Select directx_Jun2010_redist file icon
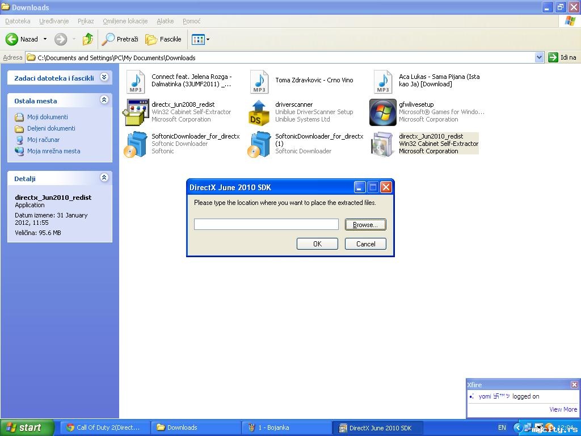The image size is (581, 436). tap(383, 144)
